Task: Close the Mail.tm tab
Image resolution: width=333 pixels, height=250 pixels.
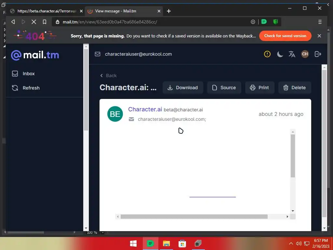Action: 159,11
